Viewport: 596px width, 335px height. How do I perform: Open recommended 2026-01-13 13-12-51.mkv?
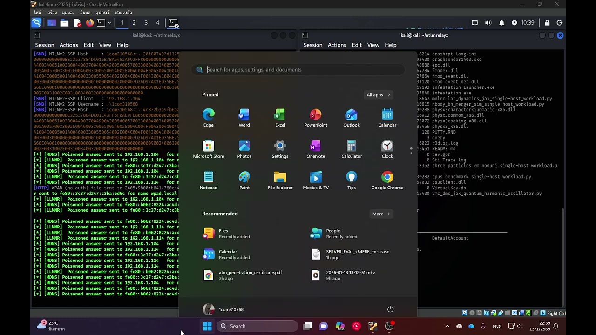343,275
